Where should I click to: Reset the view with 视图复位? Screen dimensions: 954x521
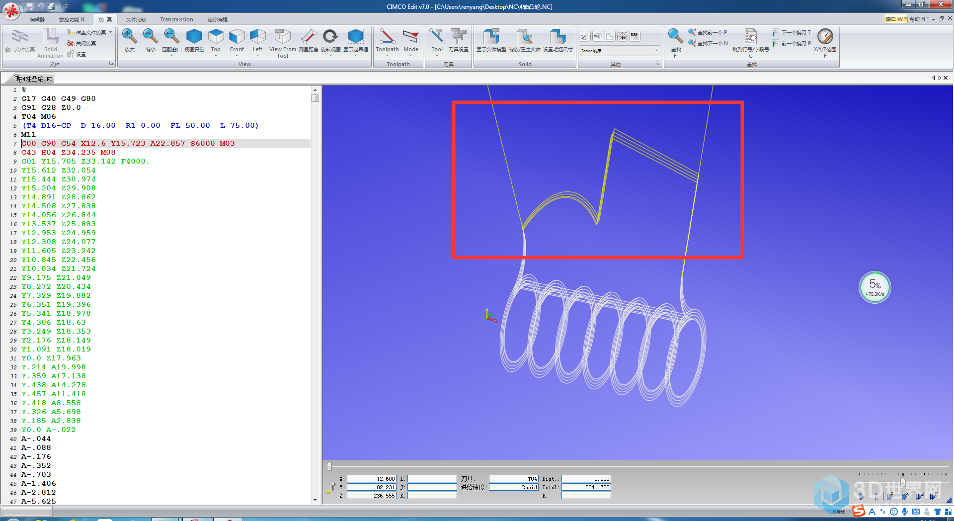194,37
